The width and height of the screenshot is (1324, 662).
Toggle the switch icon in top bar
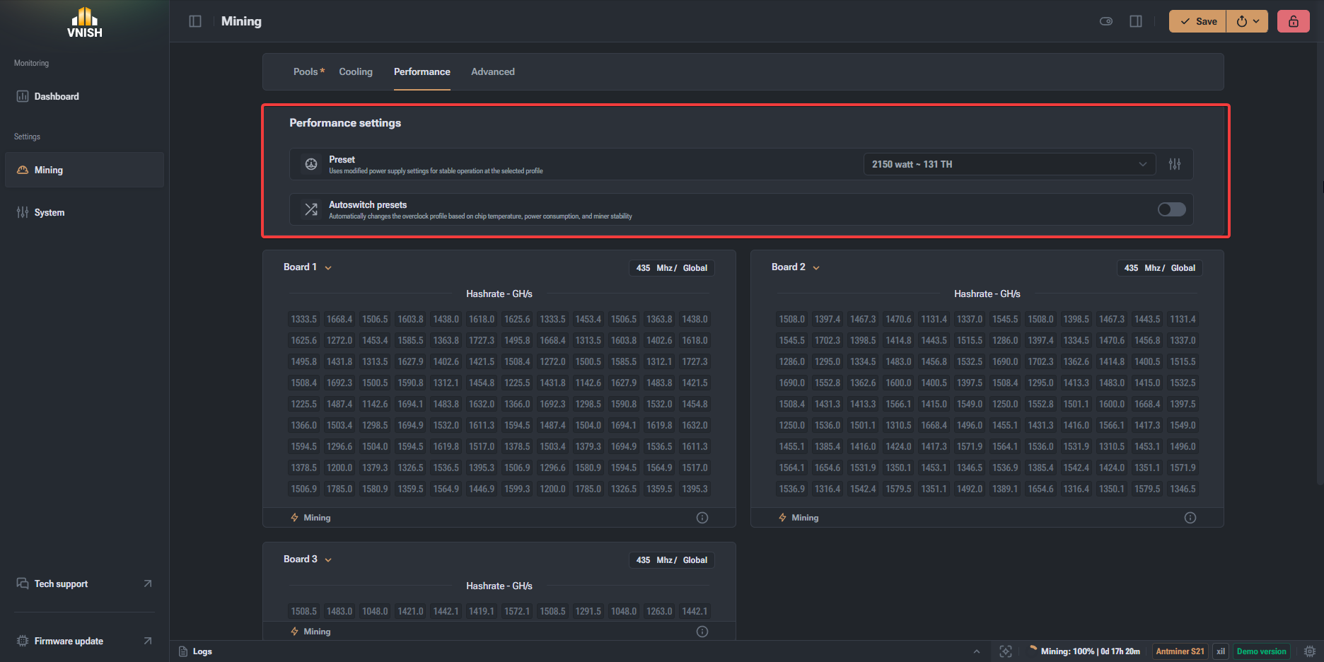click(1106, 21)
